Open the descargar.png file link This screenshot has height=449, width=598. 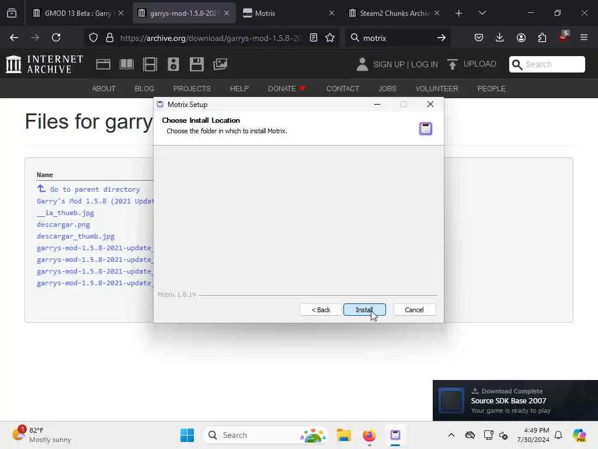pos(63,224)
